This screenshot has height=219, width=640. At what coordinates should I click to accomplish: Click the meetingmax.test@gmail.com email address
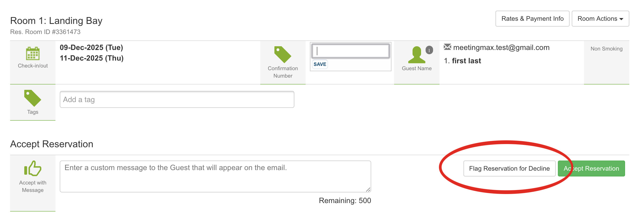pyautogui.click(x=501, y=47)
